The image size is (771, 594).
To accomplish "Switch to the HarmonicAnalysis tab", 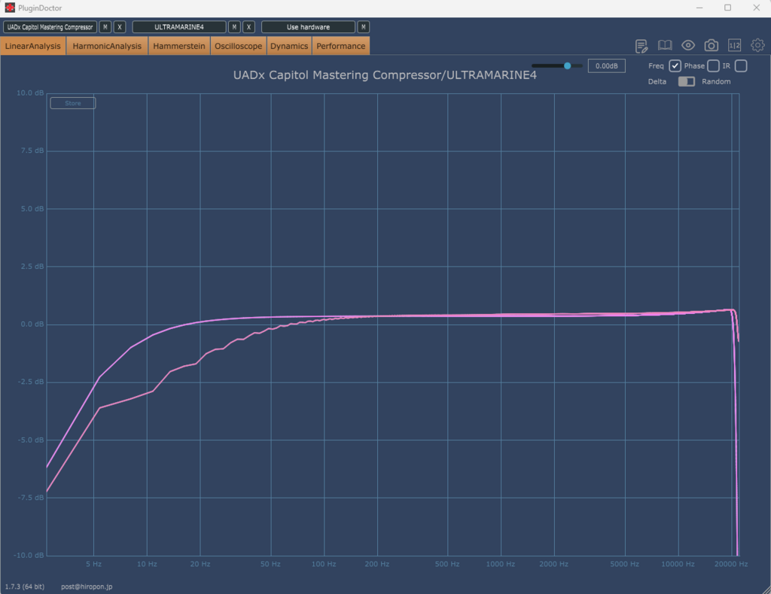I will pyautogui.click(x=107, y=46).
